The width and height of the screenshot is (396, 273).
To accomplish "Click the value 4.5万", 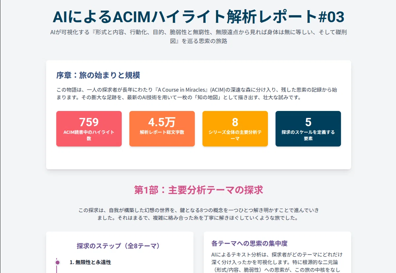I will 162,122.
